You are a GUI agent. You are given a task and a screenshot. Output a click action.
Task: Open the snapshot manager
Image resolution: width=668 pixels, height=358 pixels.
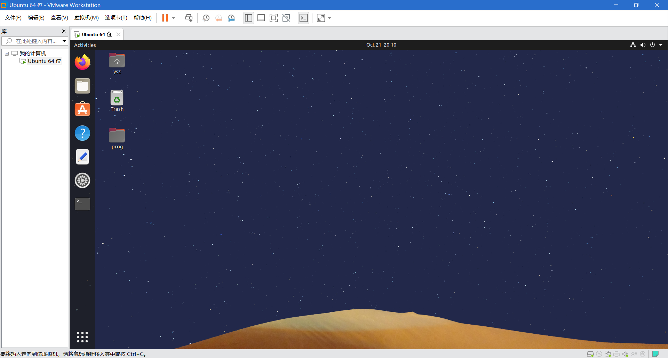231,18
